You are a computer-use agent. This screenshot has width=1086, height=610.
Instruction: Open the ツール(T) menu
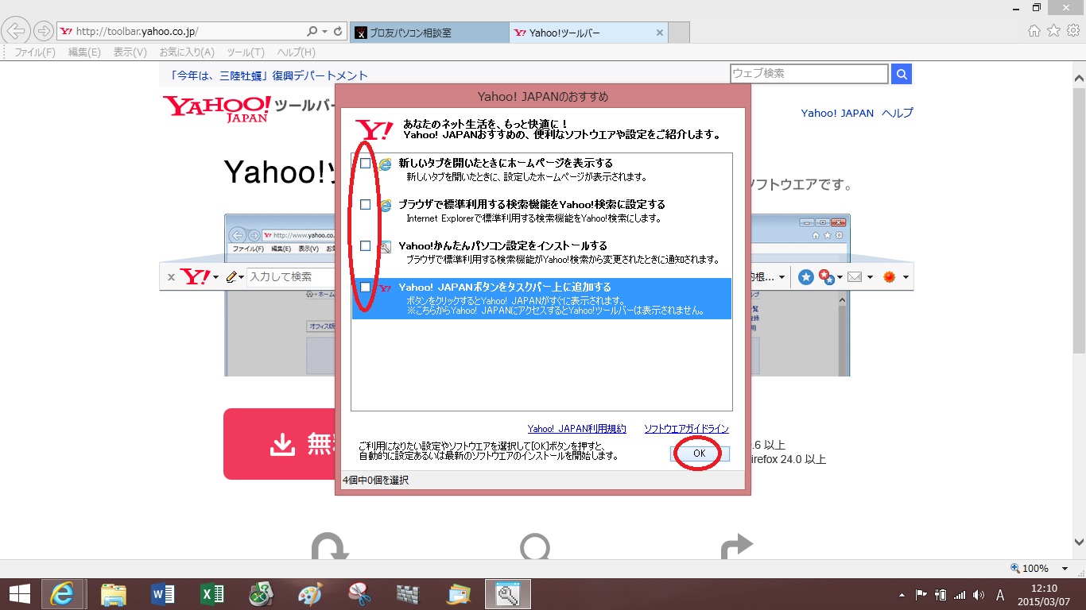click(246, 52)
